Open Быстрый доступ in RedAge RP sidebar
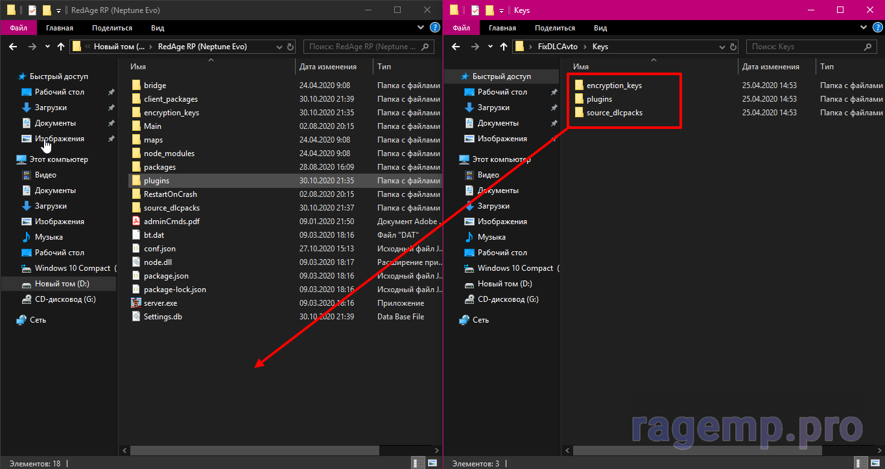Screen dimensions: 885x469 tap(58, 76)
